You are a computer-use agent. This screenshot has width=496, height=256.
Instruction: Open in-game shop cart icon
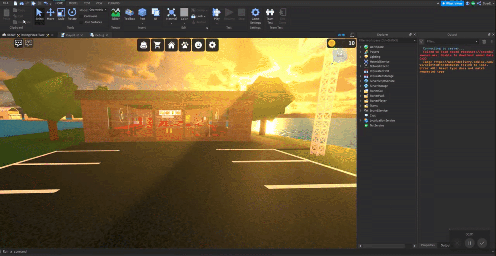[x=157, y=45]
